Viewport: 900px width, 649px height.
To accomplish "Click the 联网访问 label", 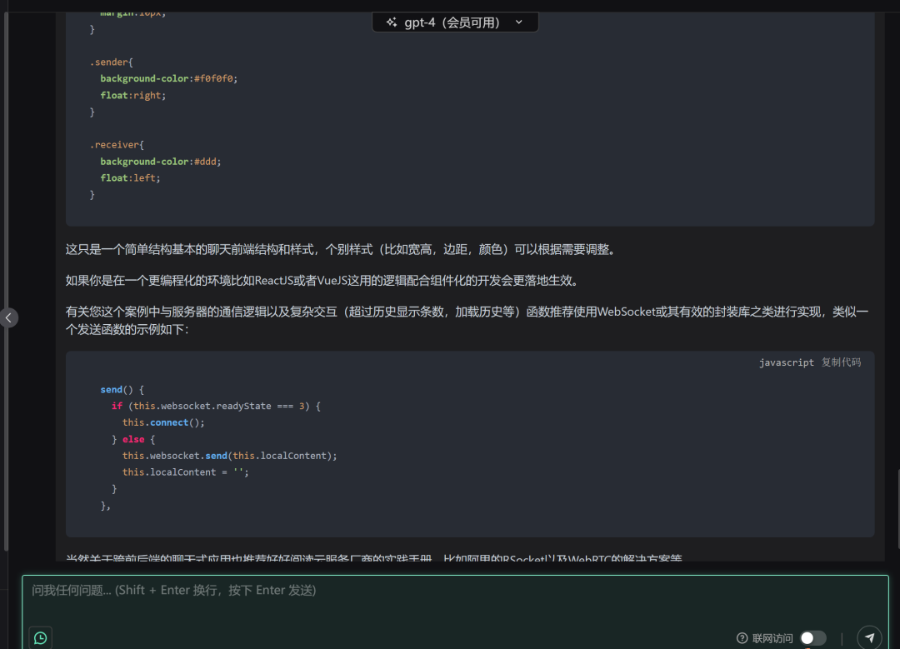I will tap(772, 638).
